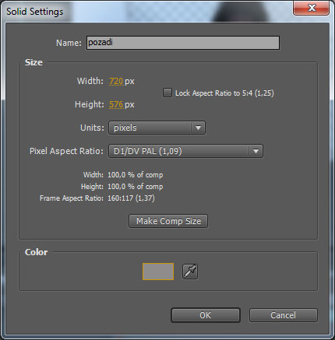Screen dimensions: 335x340
Task: Click the Width 100,0 % of comp readout
Action: click(x=136, y=175)
